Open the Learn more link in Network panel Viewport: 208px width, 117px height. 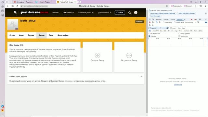coord(178,84)
